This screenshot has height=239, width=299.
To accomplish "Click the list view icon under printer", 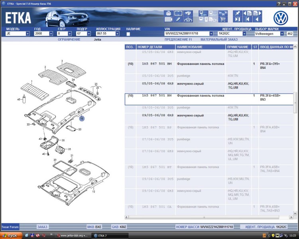I will [169, 20].
